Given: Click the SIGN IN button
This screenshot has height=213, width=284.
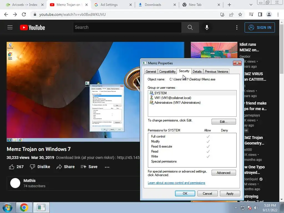Looking at the screenshot, I should (x=260, y=27).
